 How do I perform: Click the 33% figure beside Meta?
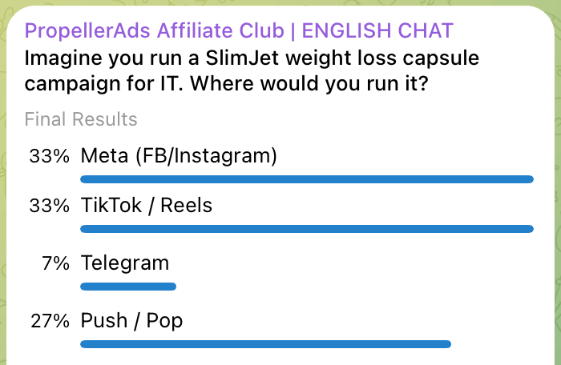(50, 156)
